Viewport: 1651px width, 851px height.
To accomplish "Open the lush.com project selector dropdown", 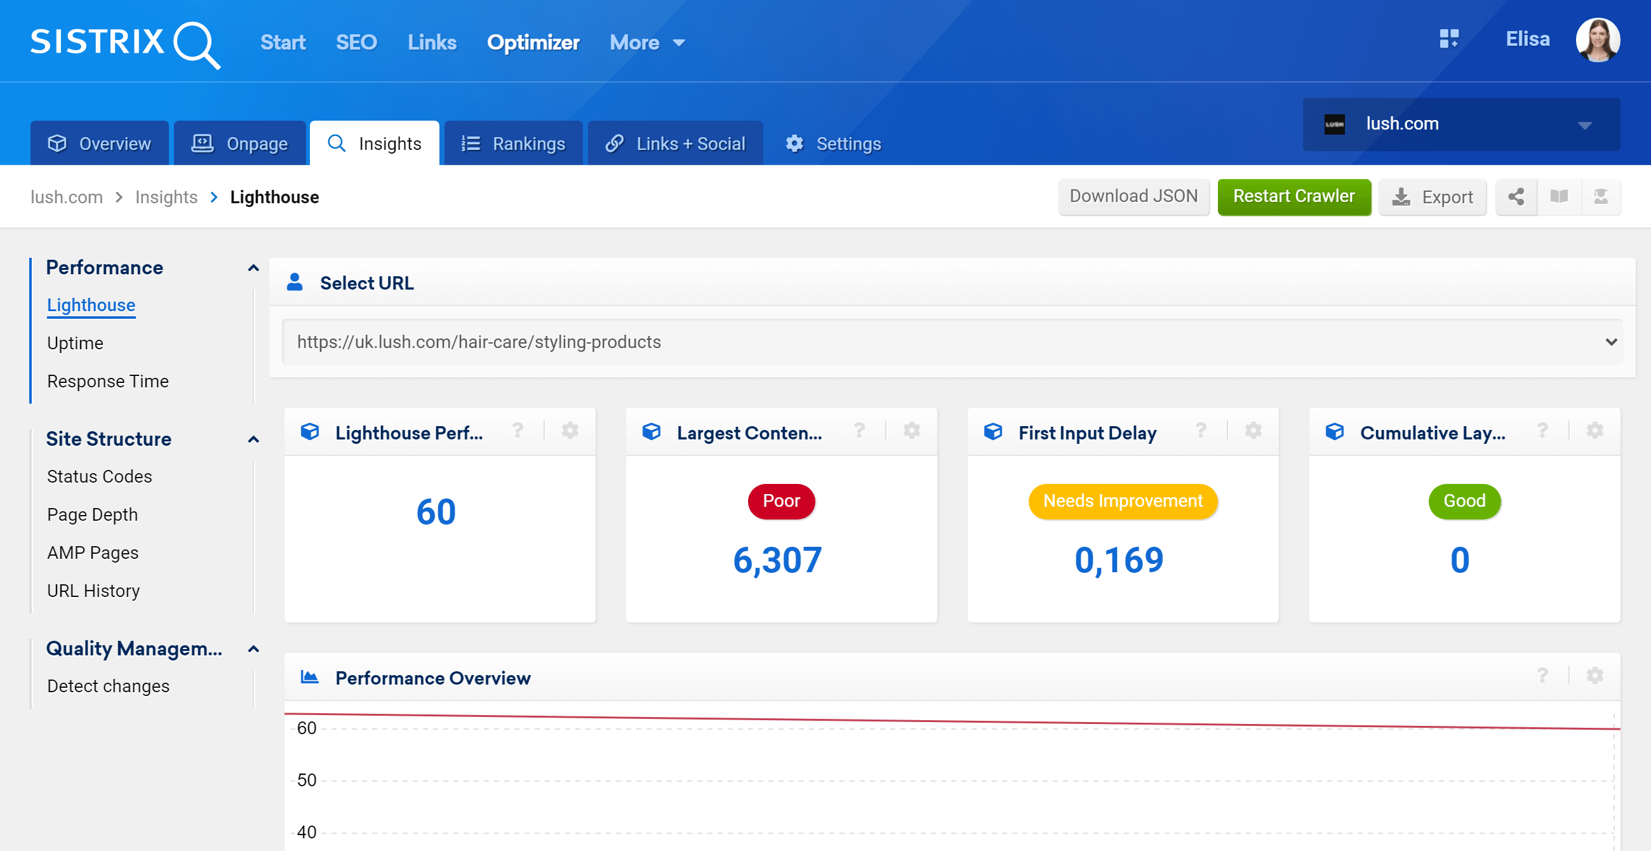I will (x=1460, y=124).
